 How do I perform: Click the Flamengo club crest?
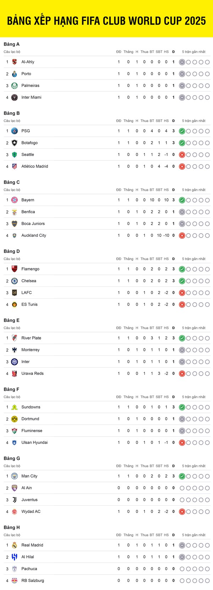15,269
